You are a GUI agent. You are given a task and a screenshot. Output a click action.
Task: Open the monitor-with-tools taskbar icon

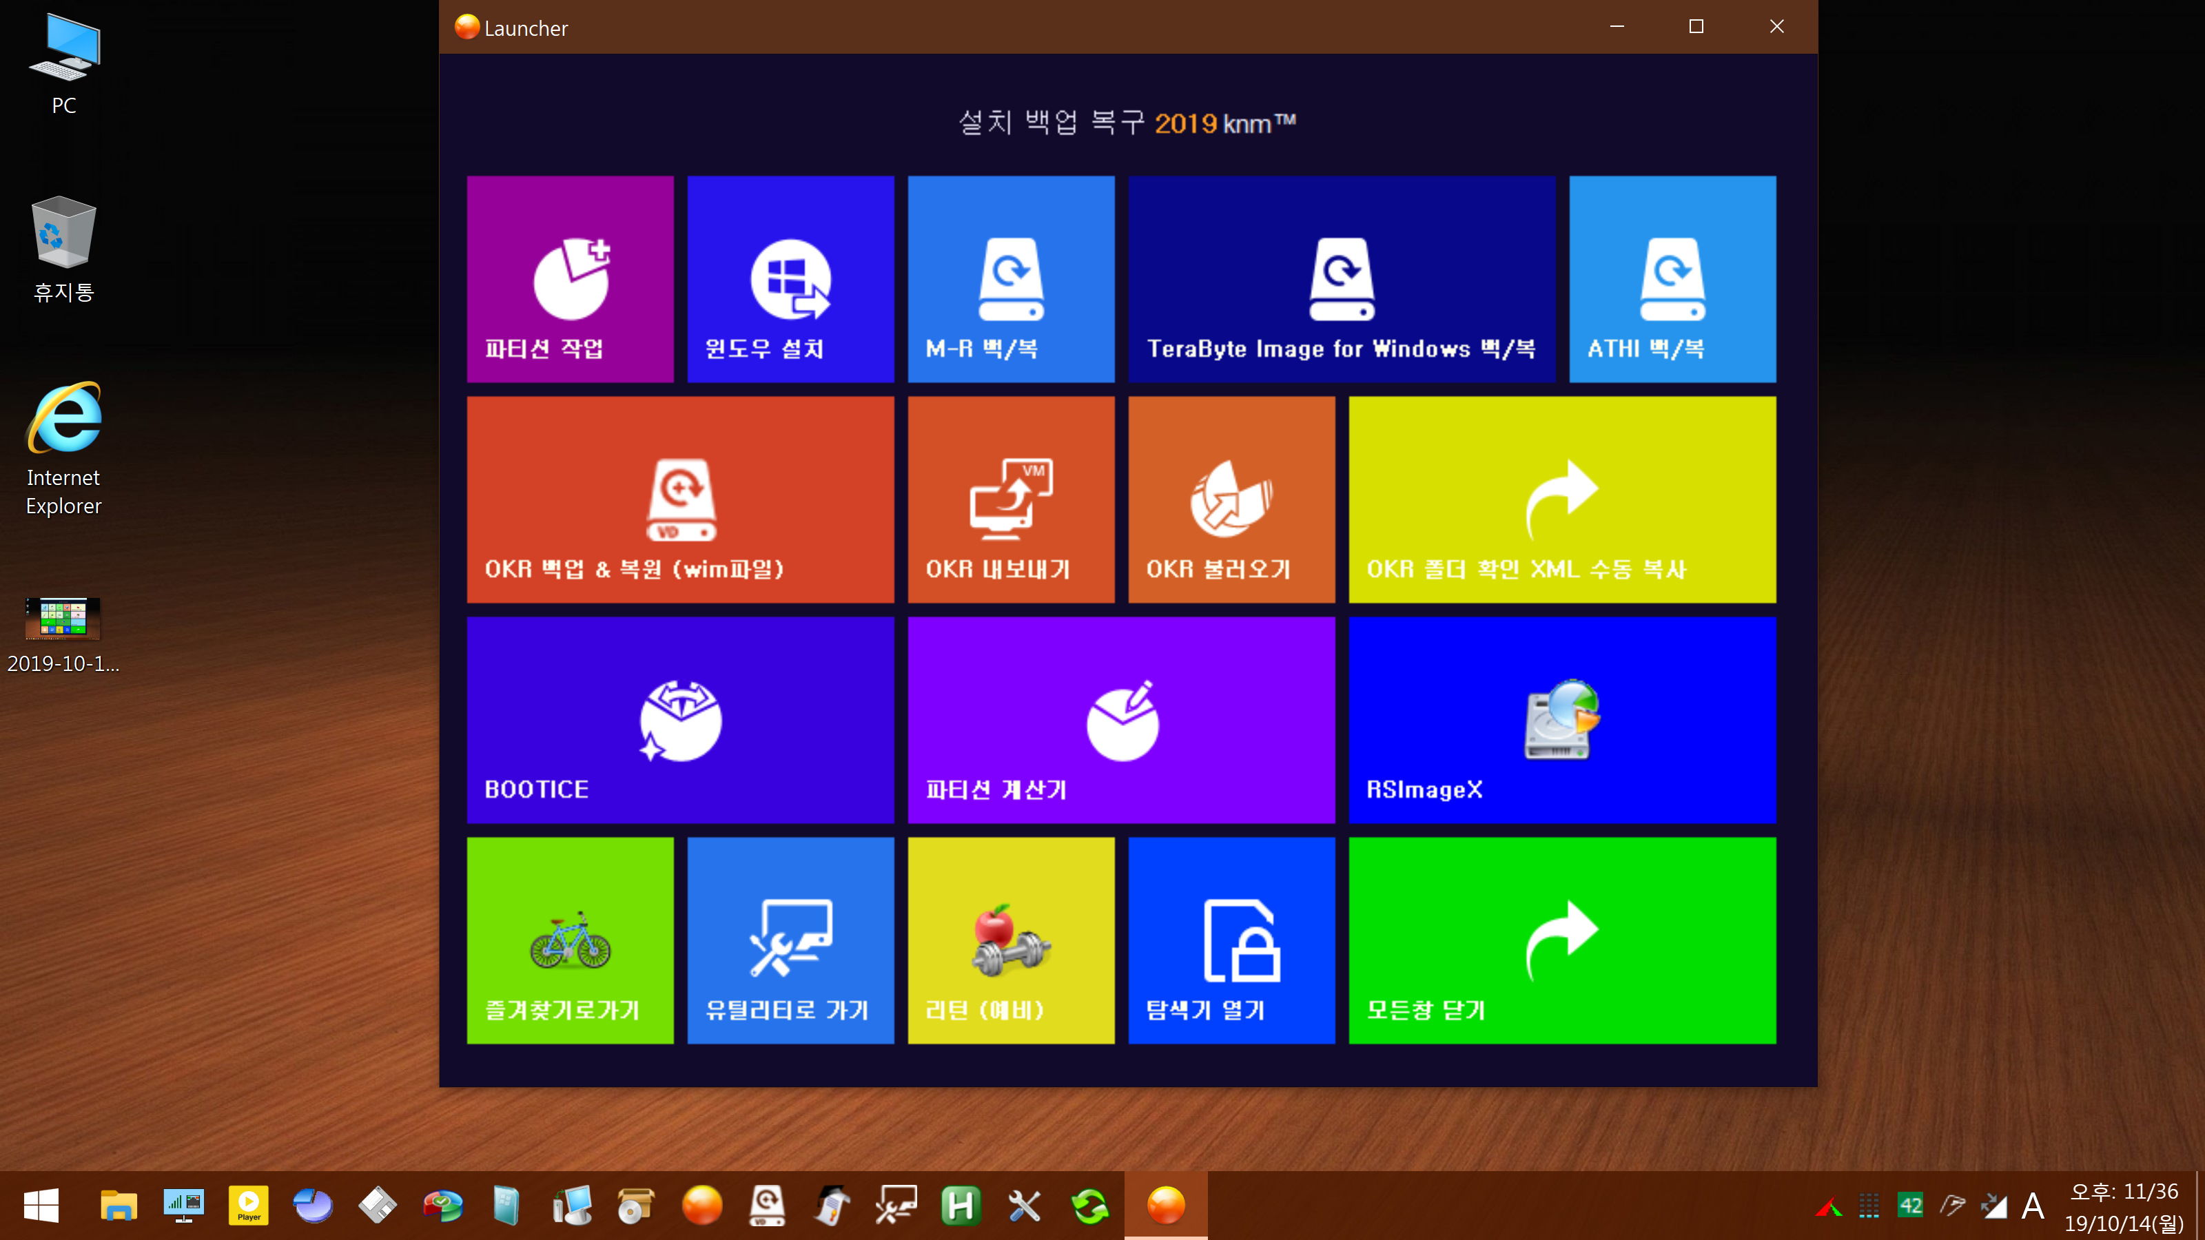[x=896, y=1206]
